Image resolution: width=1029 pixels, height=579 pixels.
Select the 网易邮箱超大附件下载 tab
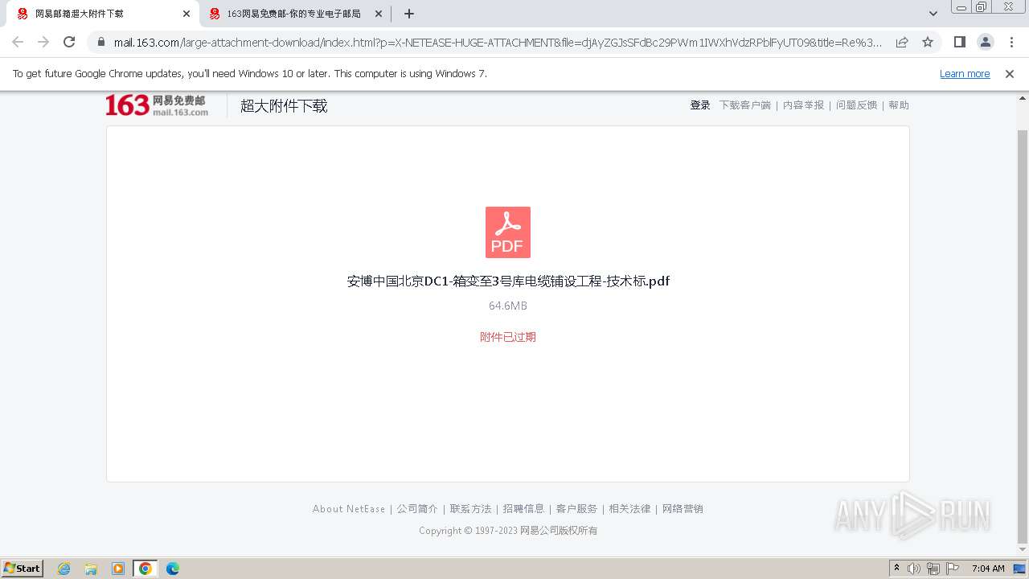click(102, 14)
